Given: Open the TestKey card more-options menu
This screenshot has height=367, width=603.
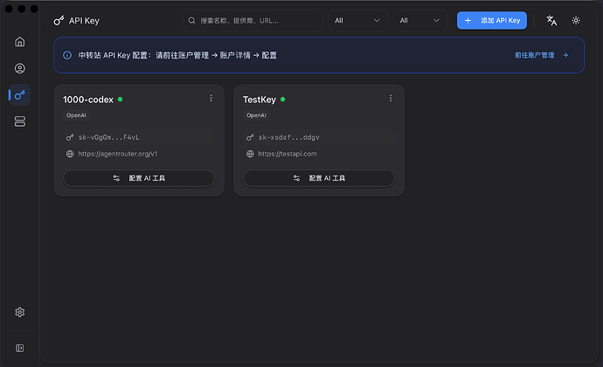Looking at the screenshot, I should (391, 99).
